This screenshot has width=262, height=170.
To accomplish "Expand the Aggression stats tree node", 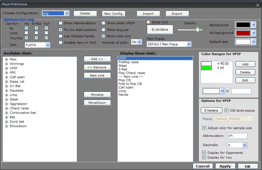I will click(6, 104).
